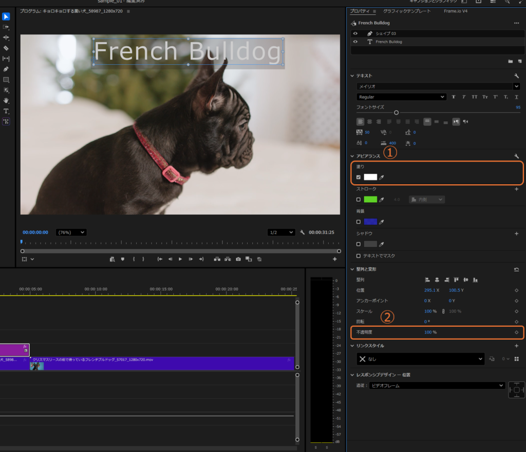This screenshot has width=526, height=452.
Task: Left align the text
Action: tap(360, 122)
